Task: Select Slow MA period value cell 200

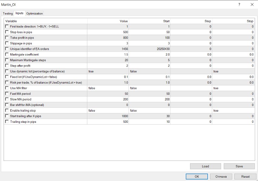Action: [108, 99]
